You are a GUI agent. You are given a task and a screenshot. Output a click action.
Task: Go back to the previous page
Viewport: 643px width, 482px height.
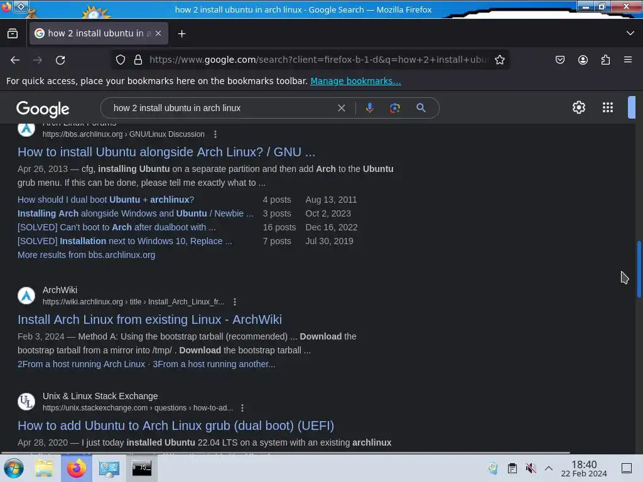tap(15, 60)
